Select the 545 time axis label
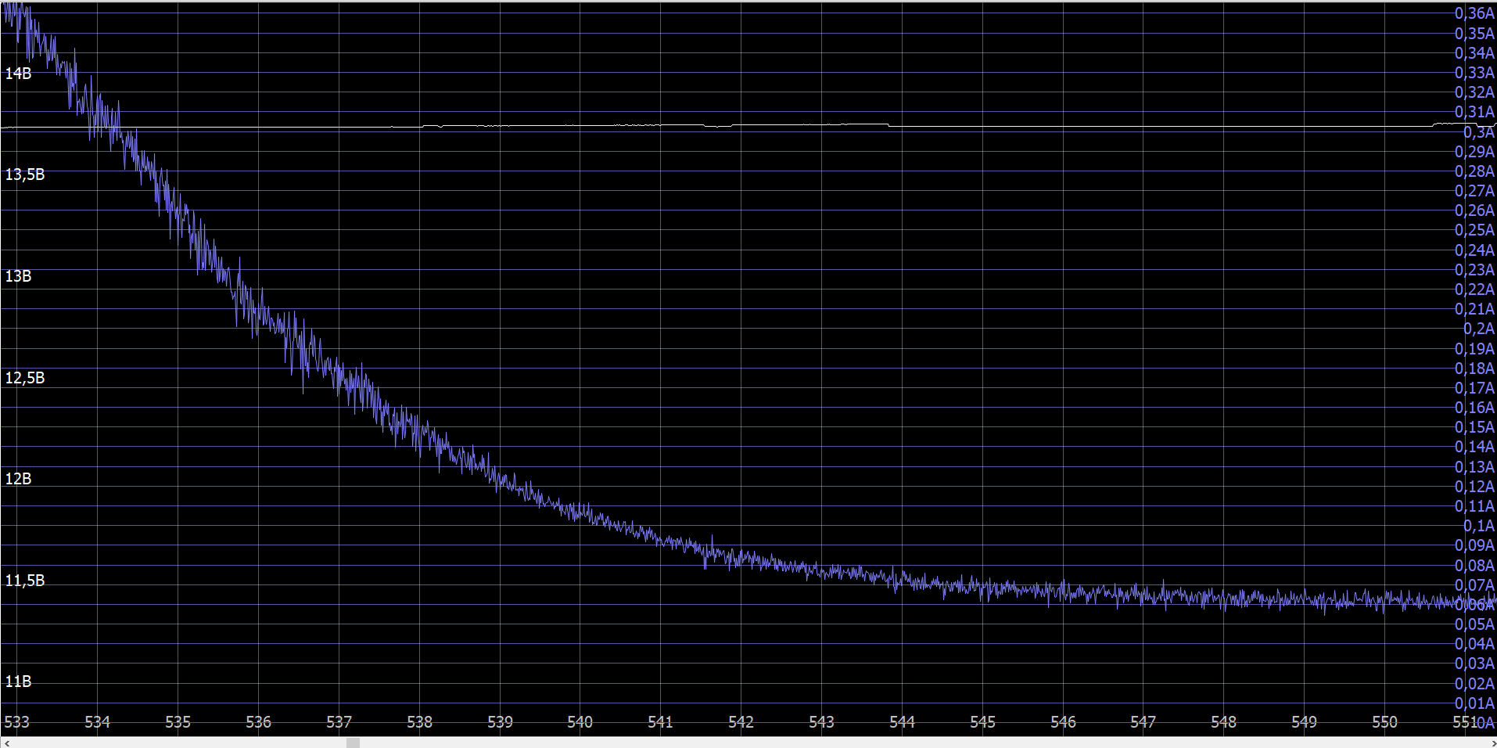This screenshot has height=748, width=1497. tap(982, 722)
